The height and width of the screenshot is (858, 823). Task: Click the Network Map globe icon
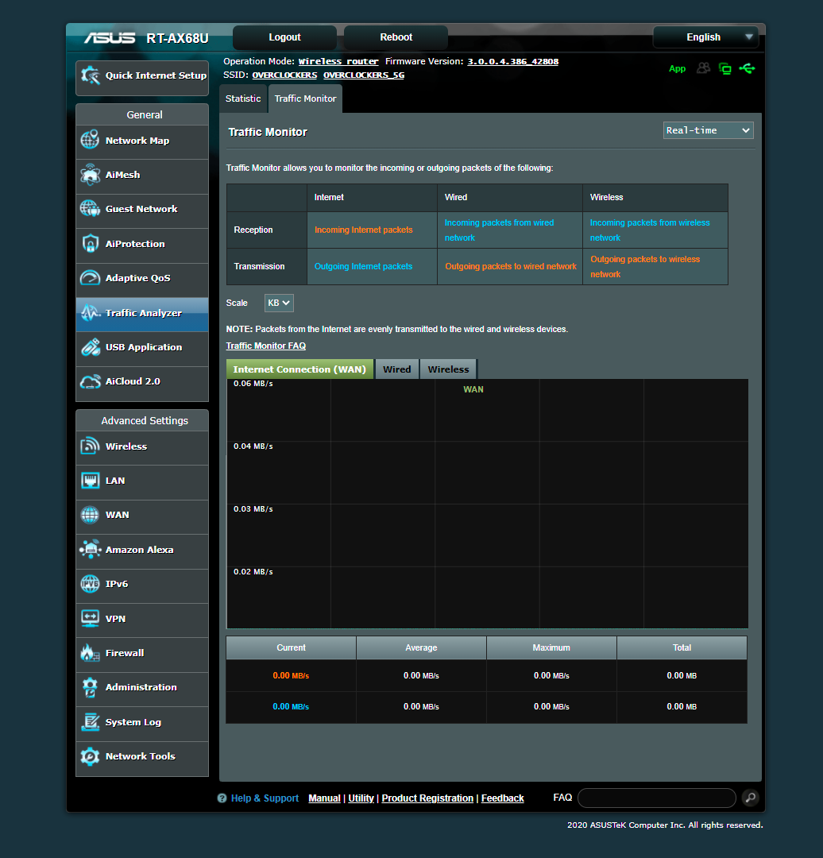90,141
